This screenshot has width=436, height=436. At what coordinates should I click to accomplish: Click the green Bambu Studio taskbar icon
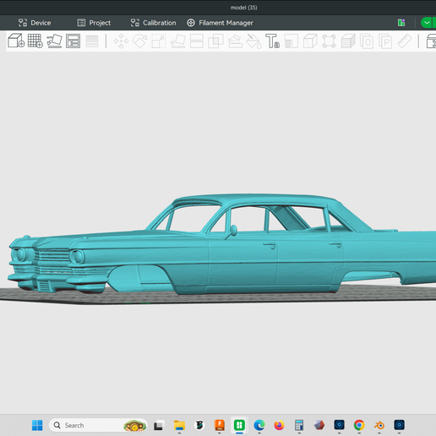[239, 425]
